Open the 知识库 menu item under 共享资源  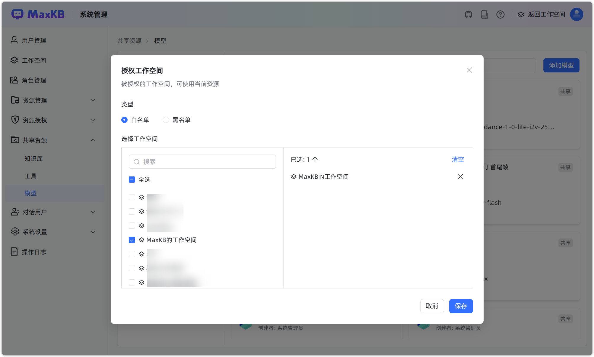pos(33,158)
